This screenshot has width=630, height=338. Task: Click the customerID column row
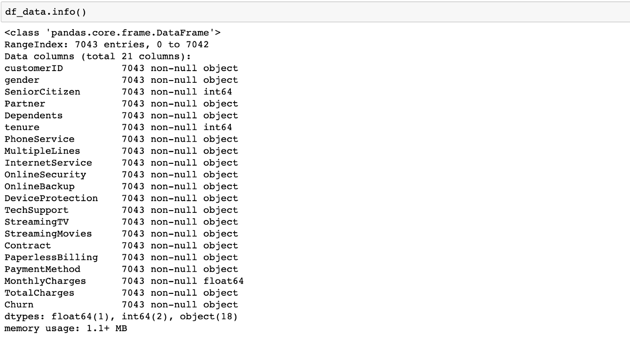[121, 68]
